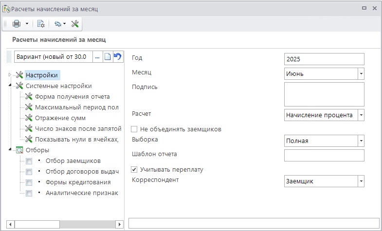
Task: Click the printer icon in toolbar
Action: tap(17, 24)
